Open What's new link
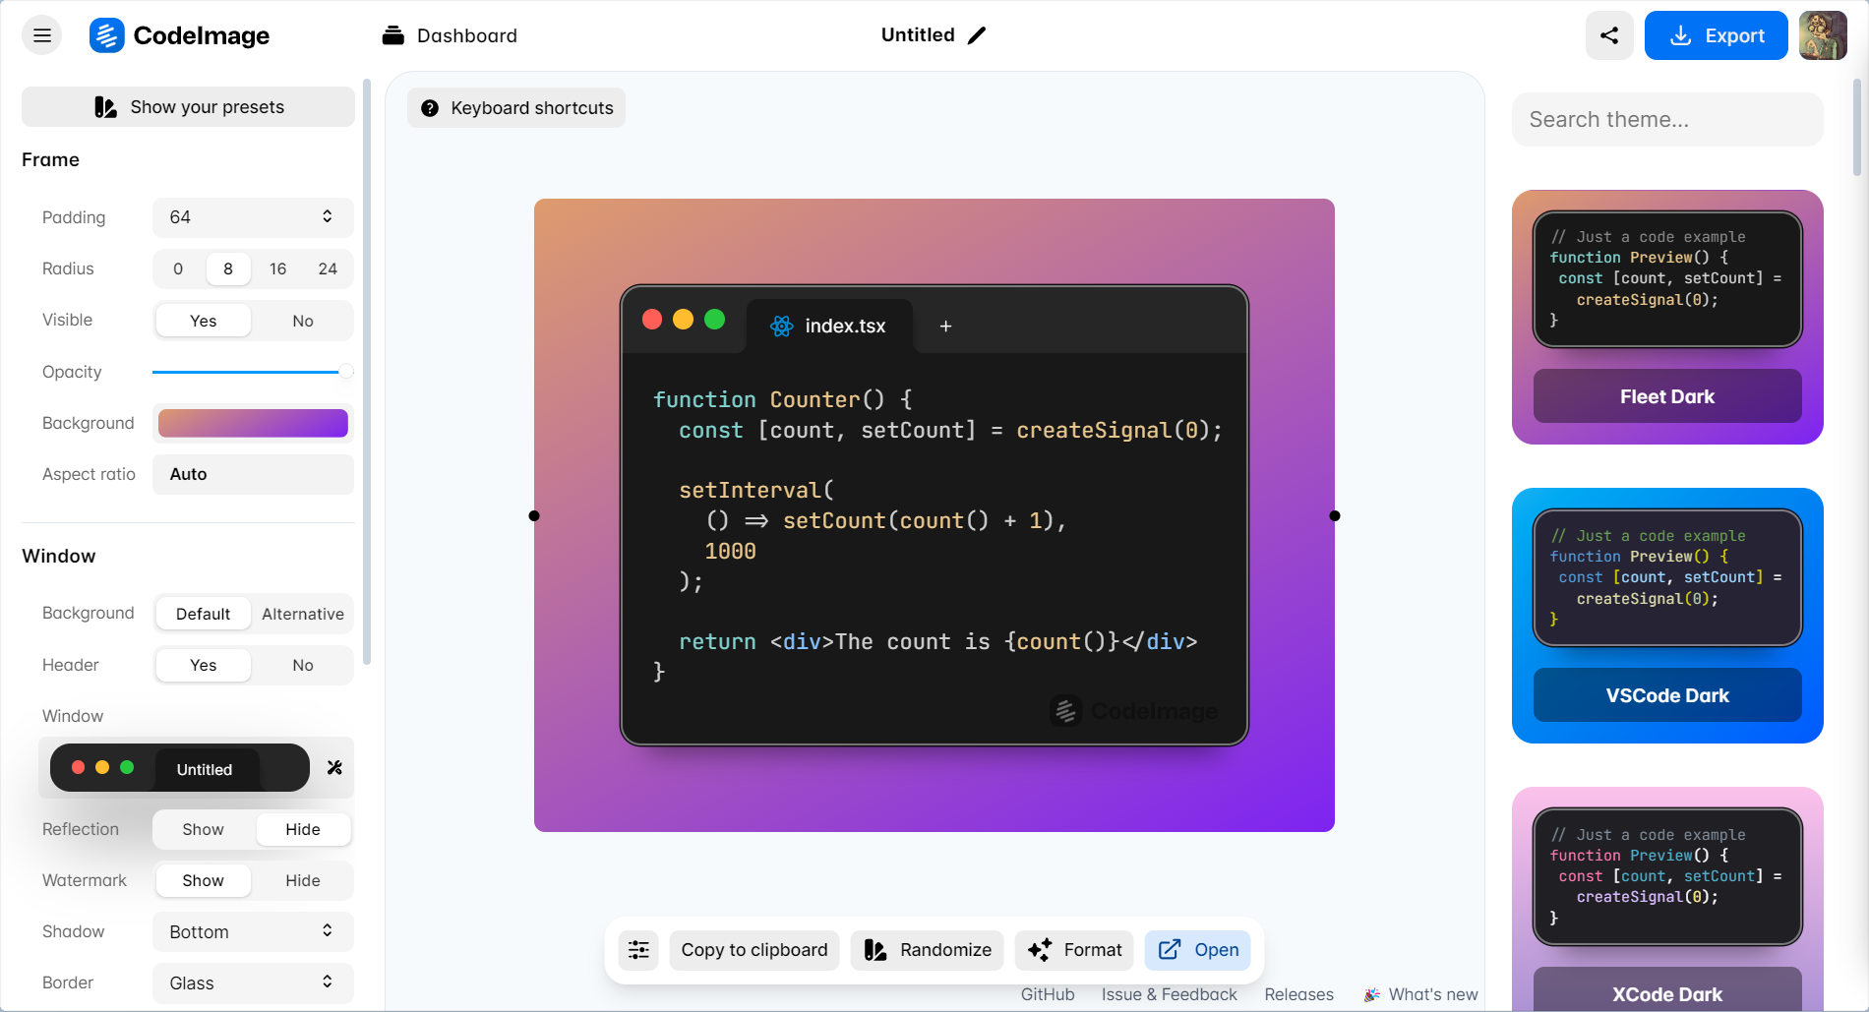The height and width of the screenshot is (1012, 1869). point(1420,994)
